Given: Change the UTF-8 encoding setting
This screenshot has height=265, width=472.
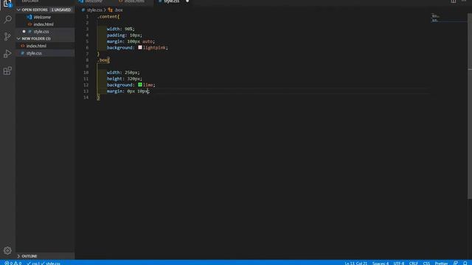Looking at the screenshot, I should click(399, 263).
